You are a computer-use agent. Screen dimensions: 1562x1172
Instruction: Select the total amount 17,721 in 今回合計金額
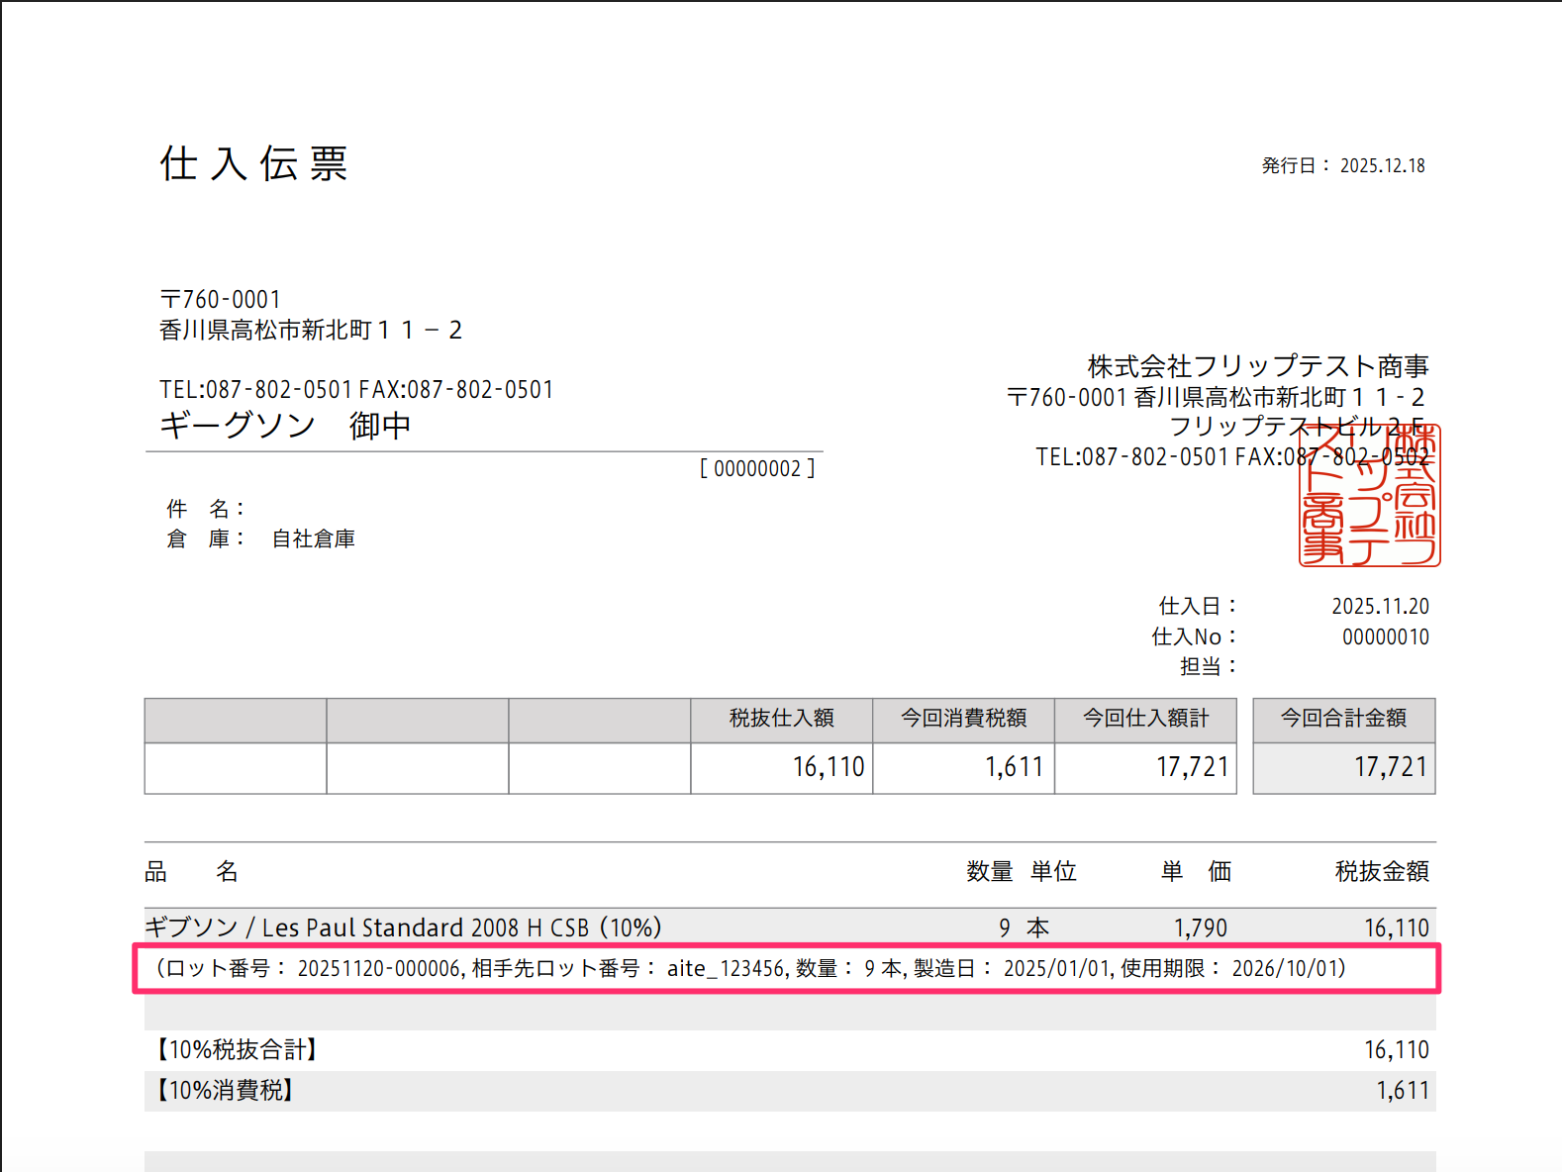(x=1390, y=767)
